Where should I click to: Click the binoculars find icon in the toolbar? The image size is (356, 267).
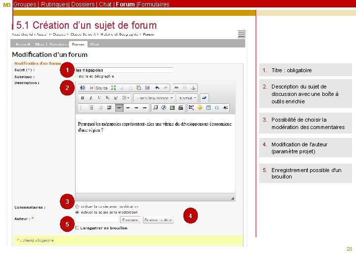83,88
